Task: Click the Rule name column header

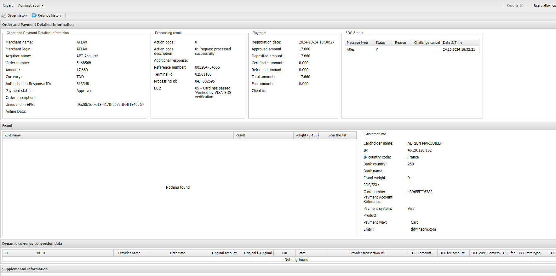Action: tap(13, 135)
